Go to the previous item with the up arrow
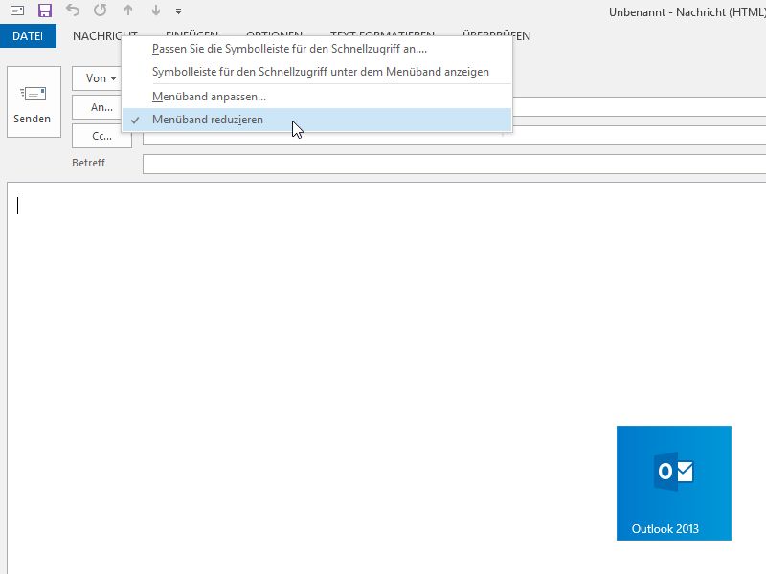Viewport: 766px width, 574px height. (128, 10)
